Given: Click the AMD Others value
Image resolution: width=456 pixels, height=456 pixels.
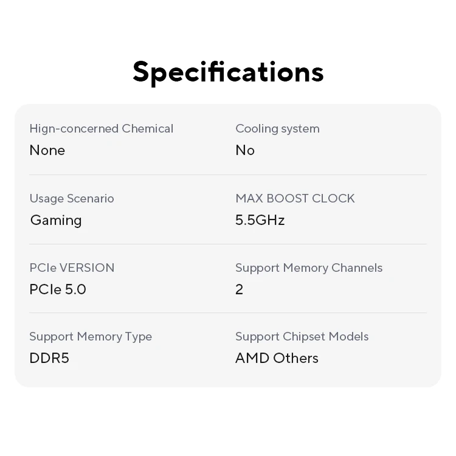Looking at the screenshot, I should (277, 358).
